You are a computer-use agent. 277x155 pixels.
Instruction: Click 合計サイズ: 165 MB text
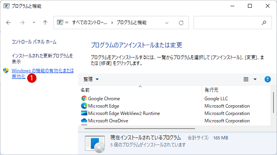(x=208, y=138)
